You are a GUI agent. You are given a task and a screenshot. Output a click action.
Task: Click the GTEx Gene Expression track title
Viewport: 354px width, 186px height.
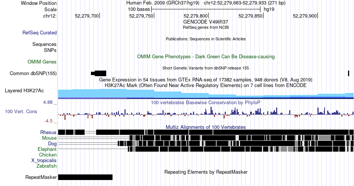pos(206,80)
